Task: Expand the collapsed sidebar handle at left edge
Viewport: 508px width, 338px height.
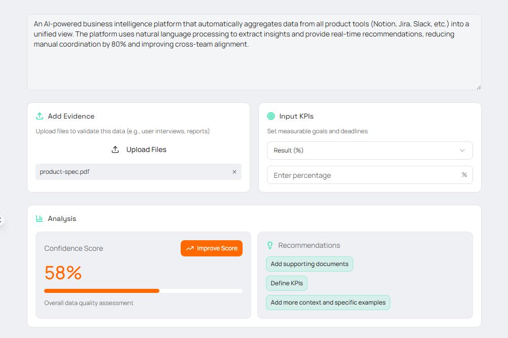Action: point(2,220)
